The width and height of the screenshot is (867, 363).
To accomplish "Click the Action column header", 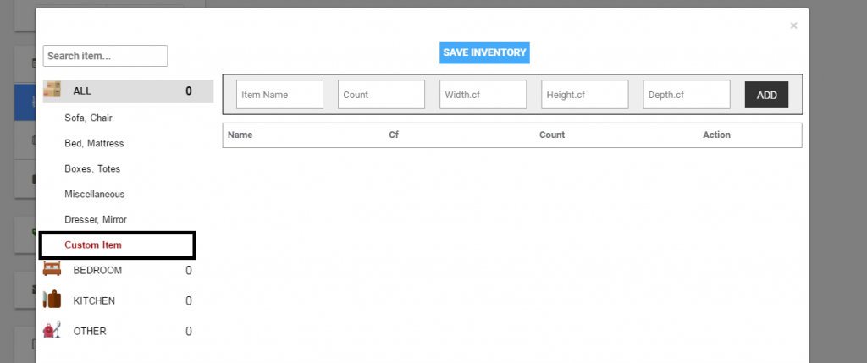I will point(716,135).
